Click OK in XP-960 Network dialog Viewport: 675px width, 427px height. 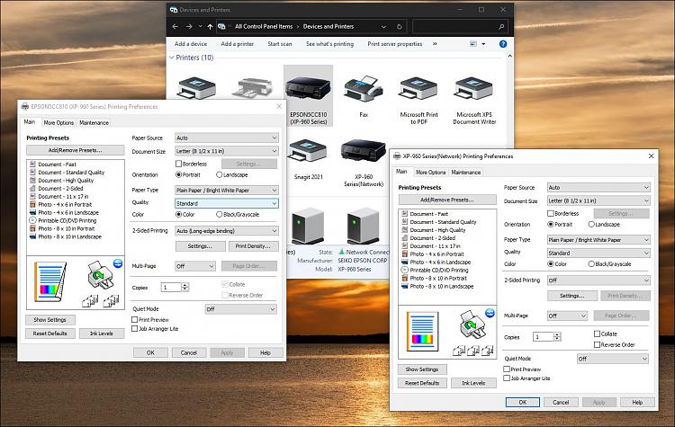523,402
